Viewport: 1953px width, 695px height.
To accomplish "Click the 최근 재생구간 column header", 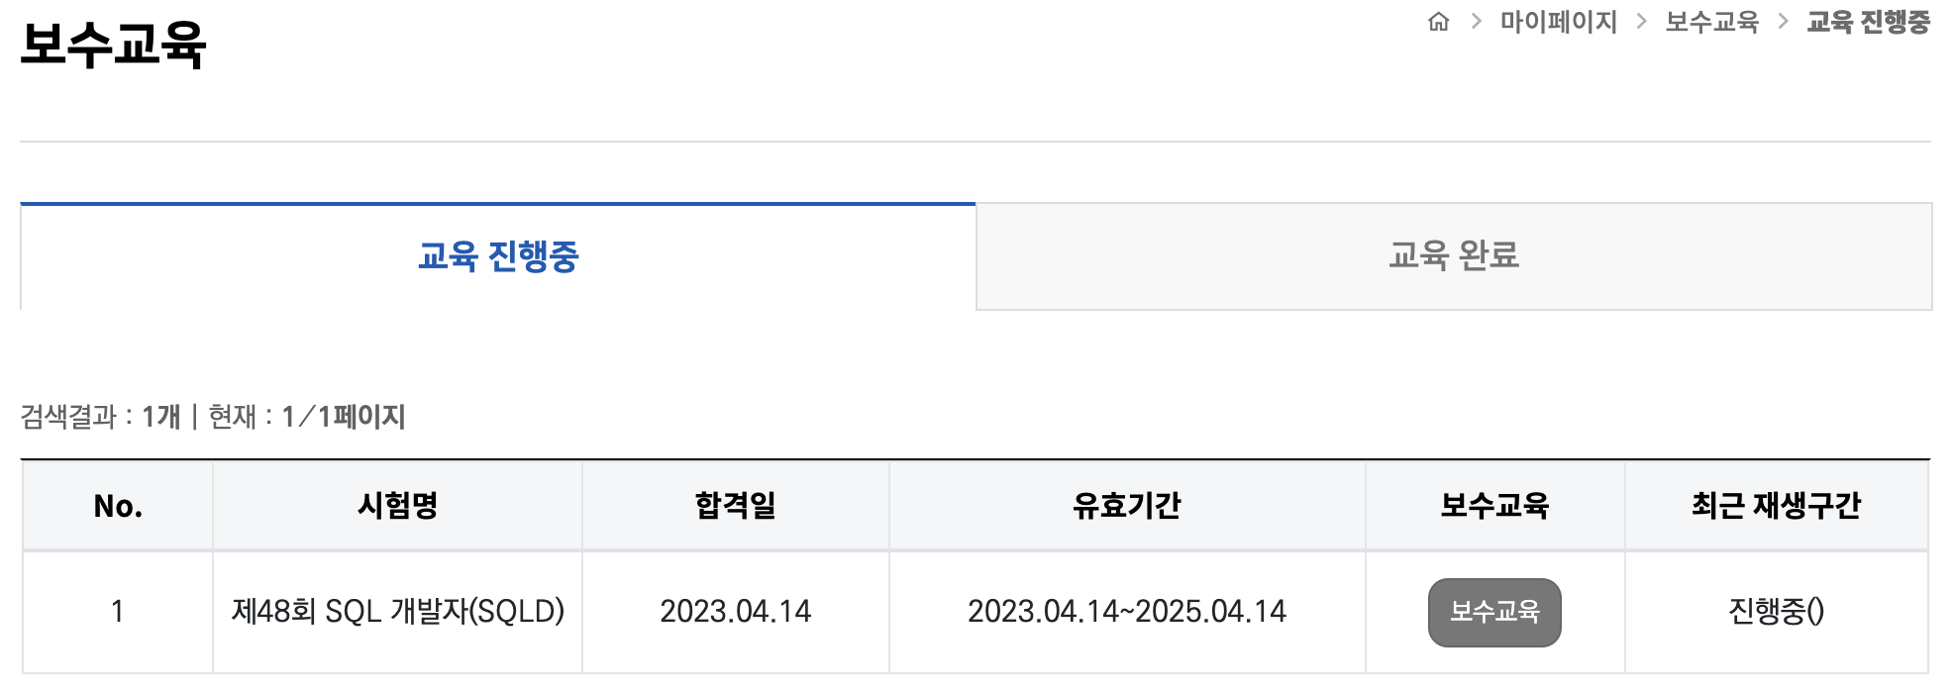I will coord(1777,505).
